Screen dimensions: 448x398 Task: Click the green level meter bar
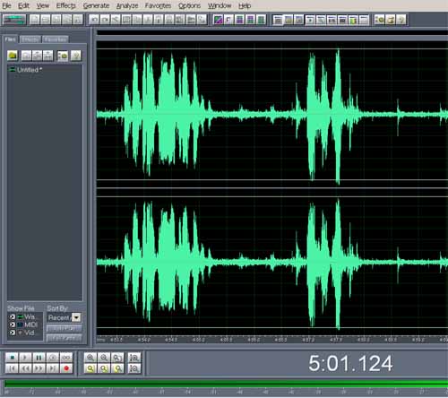pyautogui.click(x=226, y=384)
